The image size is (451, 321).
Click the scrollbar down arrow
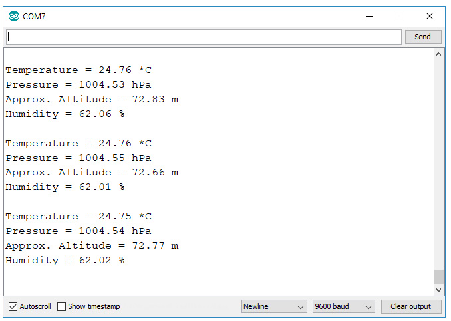[438, 290]
